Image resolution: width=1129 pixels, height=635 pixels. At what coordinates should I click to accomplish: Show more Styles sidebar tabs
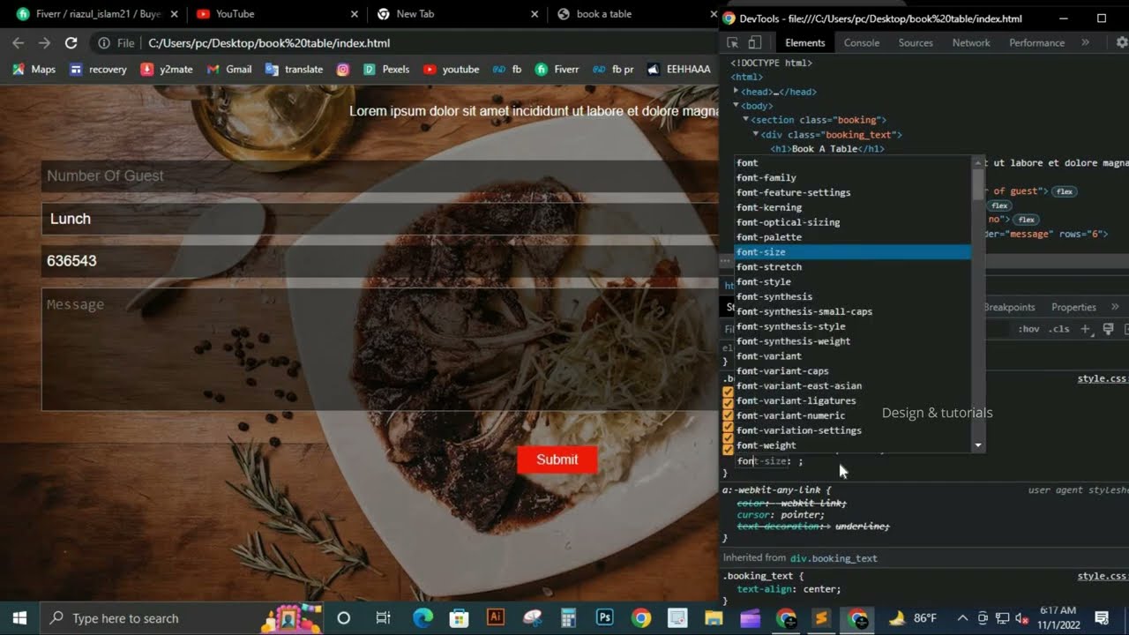tap(1115, 307)
